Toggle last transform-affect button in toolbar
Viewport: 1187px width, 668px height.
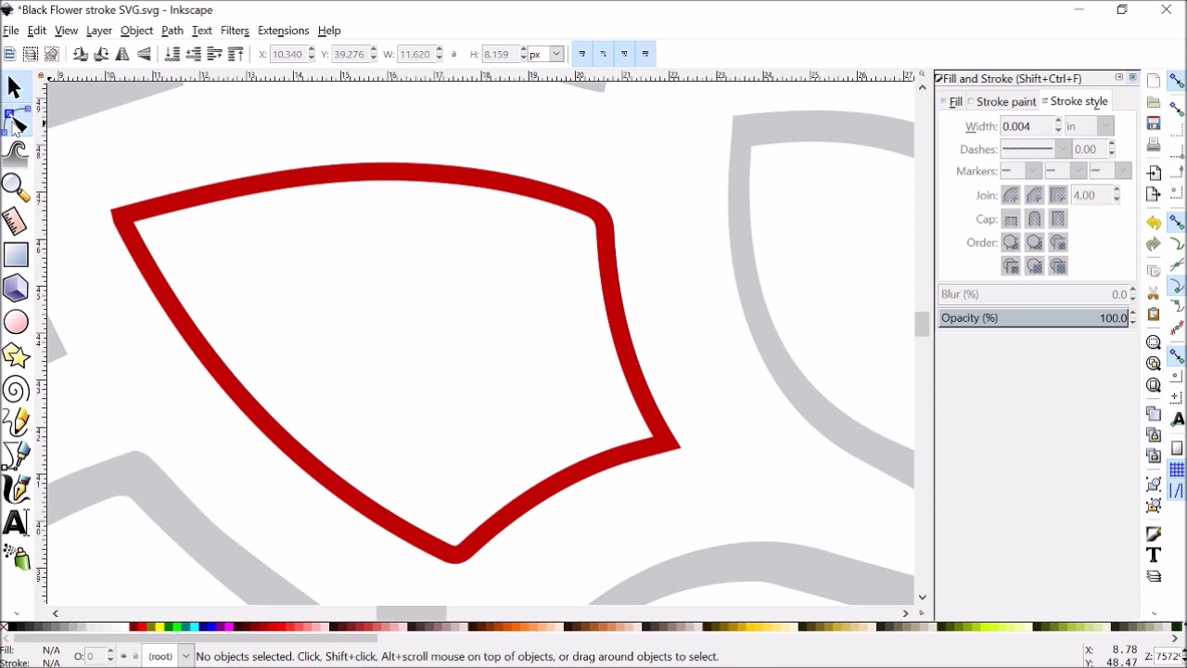(x=645, y=55)
